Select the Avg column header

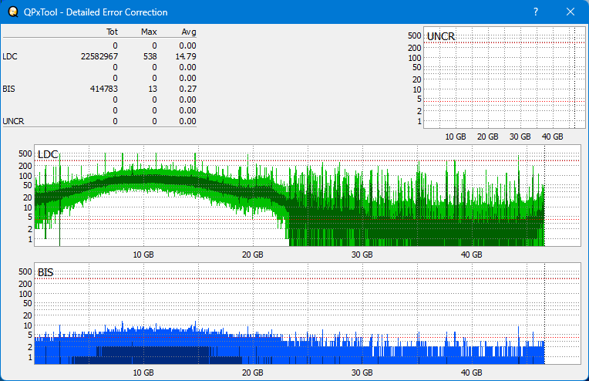pos(188,32)
